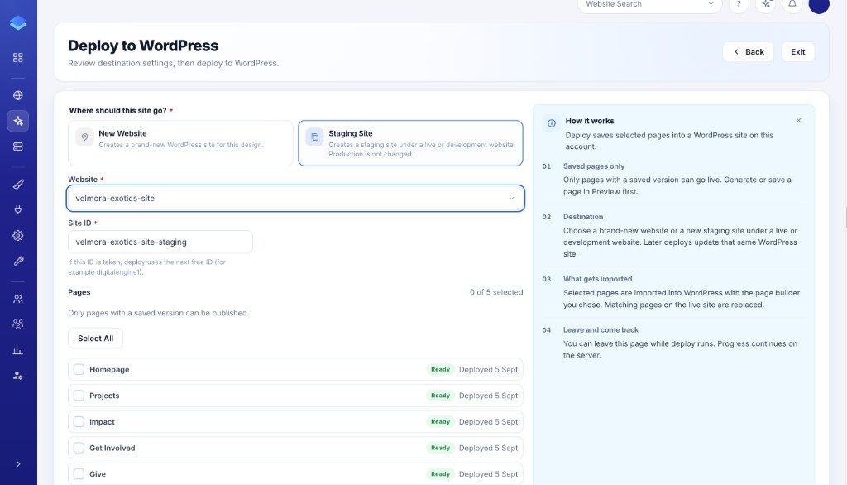Open the paintbrush design icon in sidebar
The width and height of the screenshot is (847, 485).
18,185
